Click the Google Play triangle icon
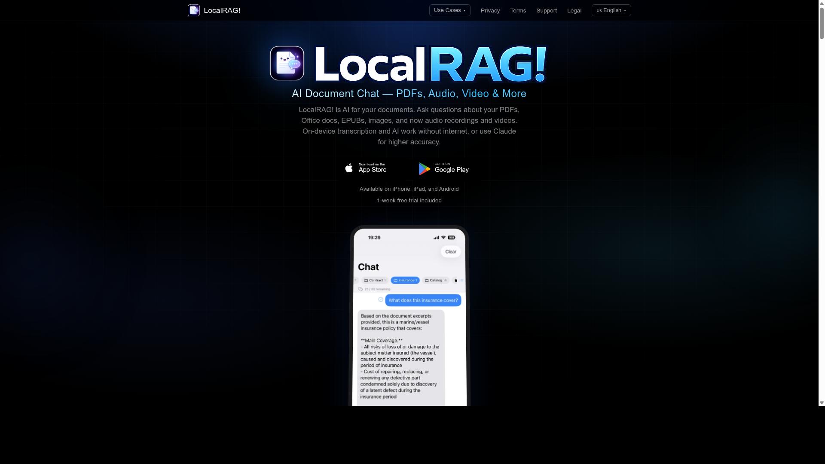This screenshot has height=464, width=825. coord(425,169)
